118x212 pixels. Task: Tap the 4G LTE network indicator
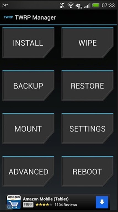(79, 6)
